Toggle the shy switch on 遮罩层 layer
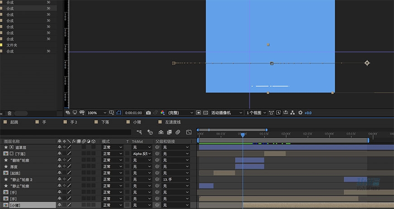 click(59, 147)
